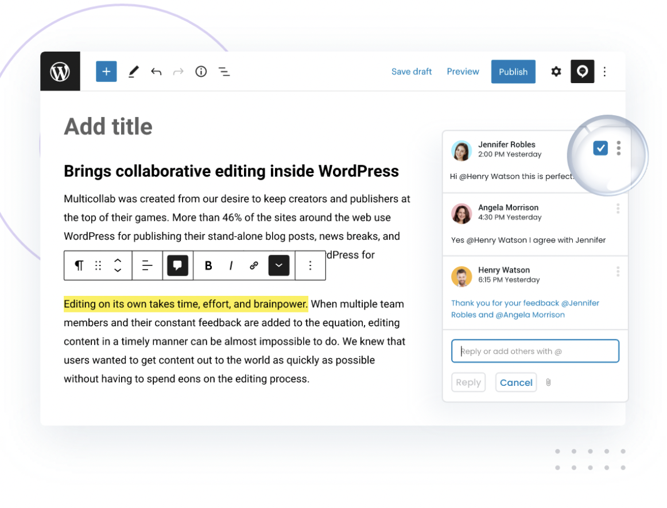Viewport: 667px width, 508px height.
Task: Select the pencil edit tool
Action: 134,71
